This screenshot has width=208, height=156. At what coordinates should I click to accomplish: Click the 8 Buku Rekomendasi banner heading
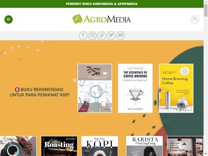[40, 92]
